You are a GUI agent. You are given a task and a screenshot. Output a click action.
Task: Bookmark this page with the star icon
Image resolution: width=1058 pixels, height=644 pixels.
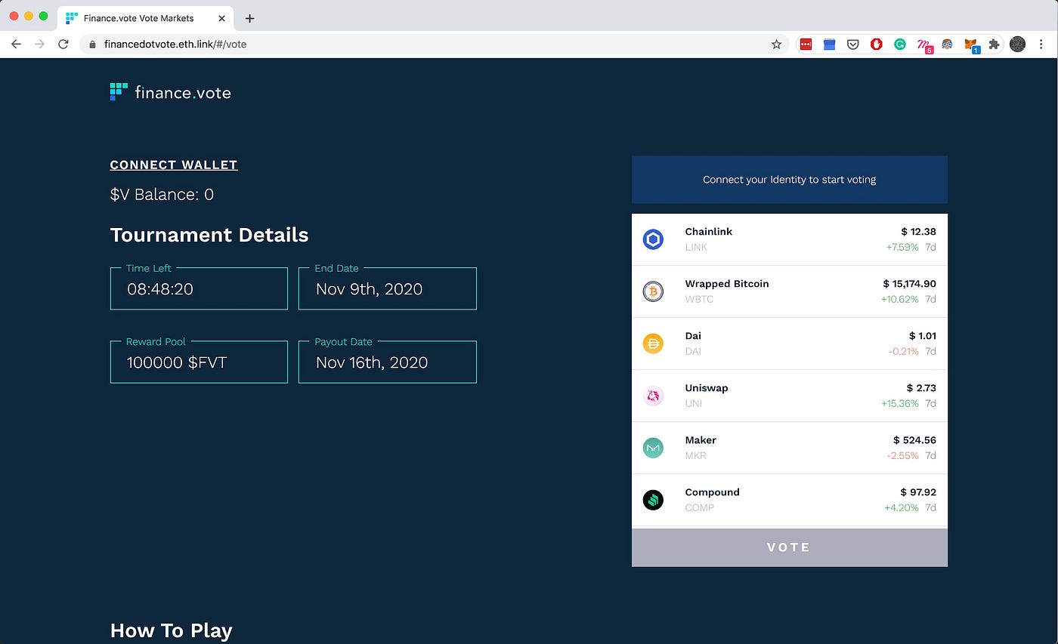pos(776,45)
